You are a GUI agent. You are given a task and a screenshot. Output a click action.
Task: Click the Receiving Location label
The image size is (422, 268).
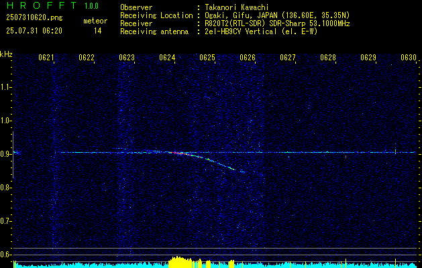(156, 15)
